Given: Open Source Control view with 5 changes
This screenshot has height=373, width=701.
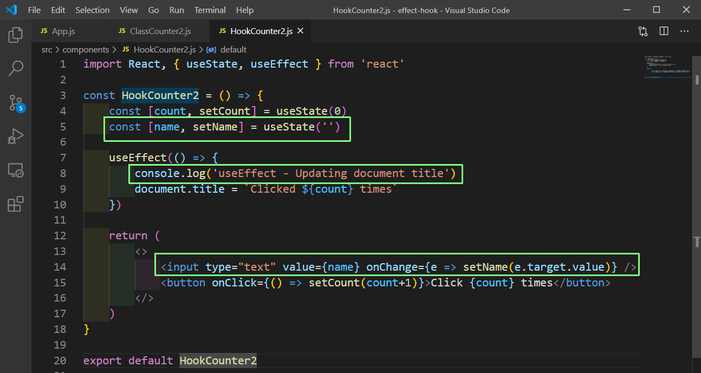Looking at the screenshot, I should pos(16,103).
